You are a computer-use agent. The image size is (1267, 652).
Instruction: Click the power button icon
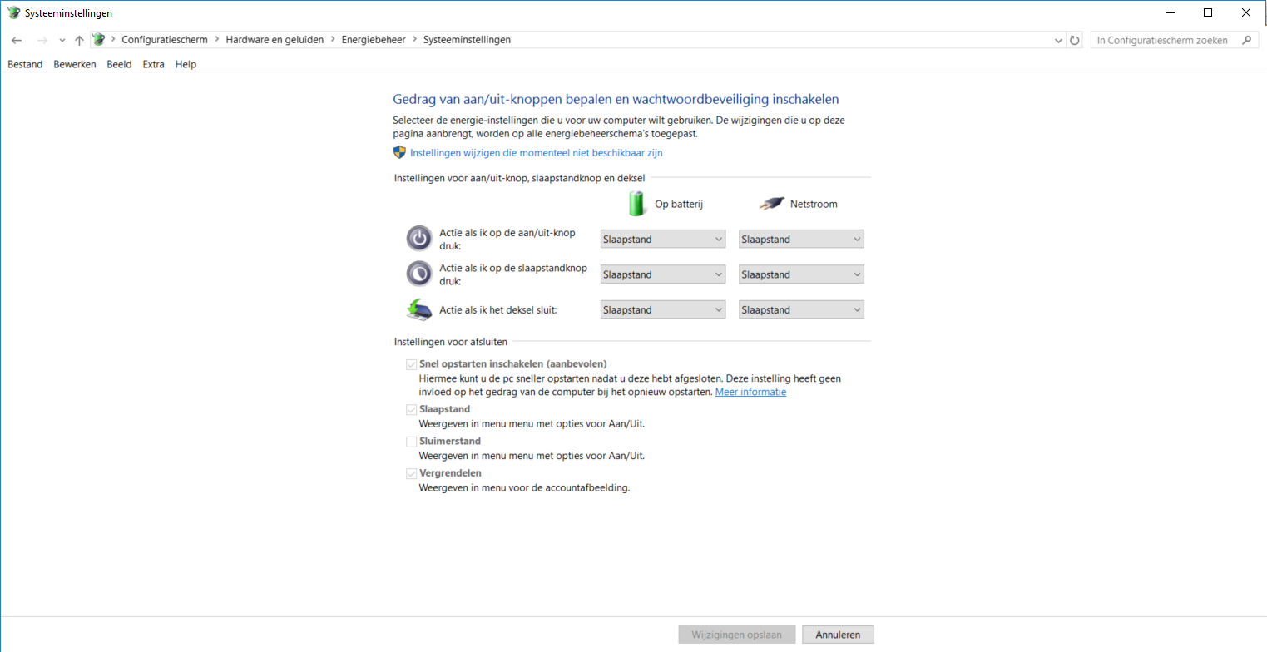420,239
